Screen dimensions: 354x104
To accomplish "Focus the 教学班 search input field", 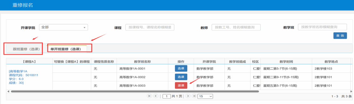I will [322, 27].
